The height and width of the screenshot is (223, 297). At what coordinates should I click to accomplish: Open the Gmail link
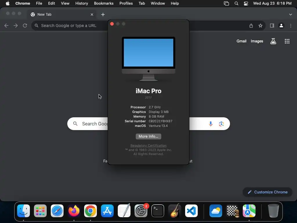242,41
